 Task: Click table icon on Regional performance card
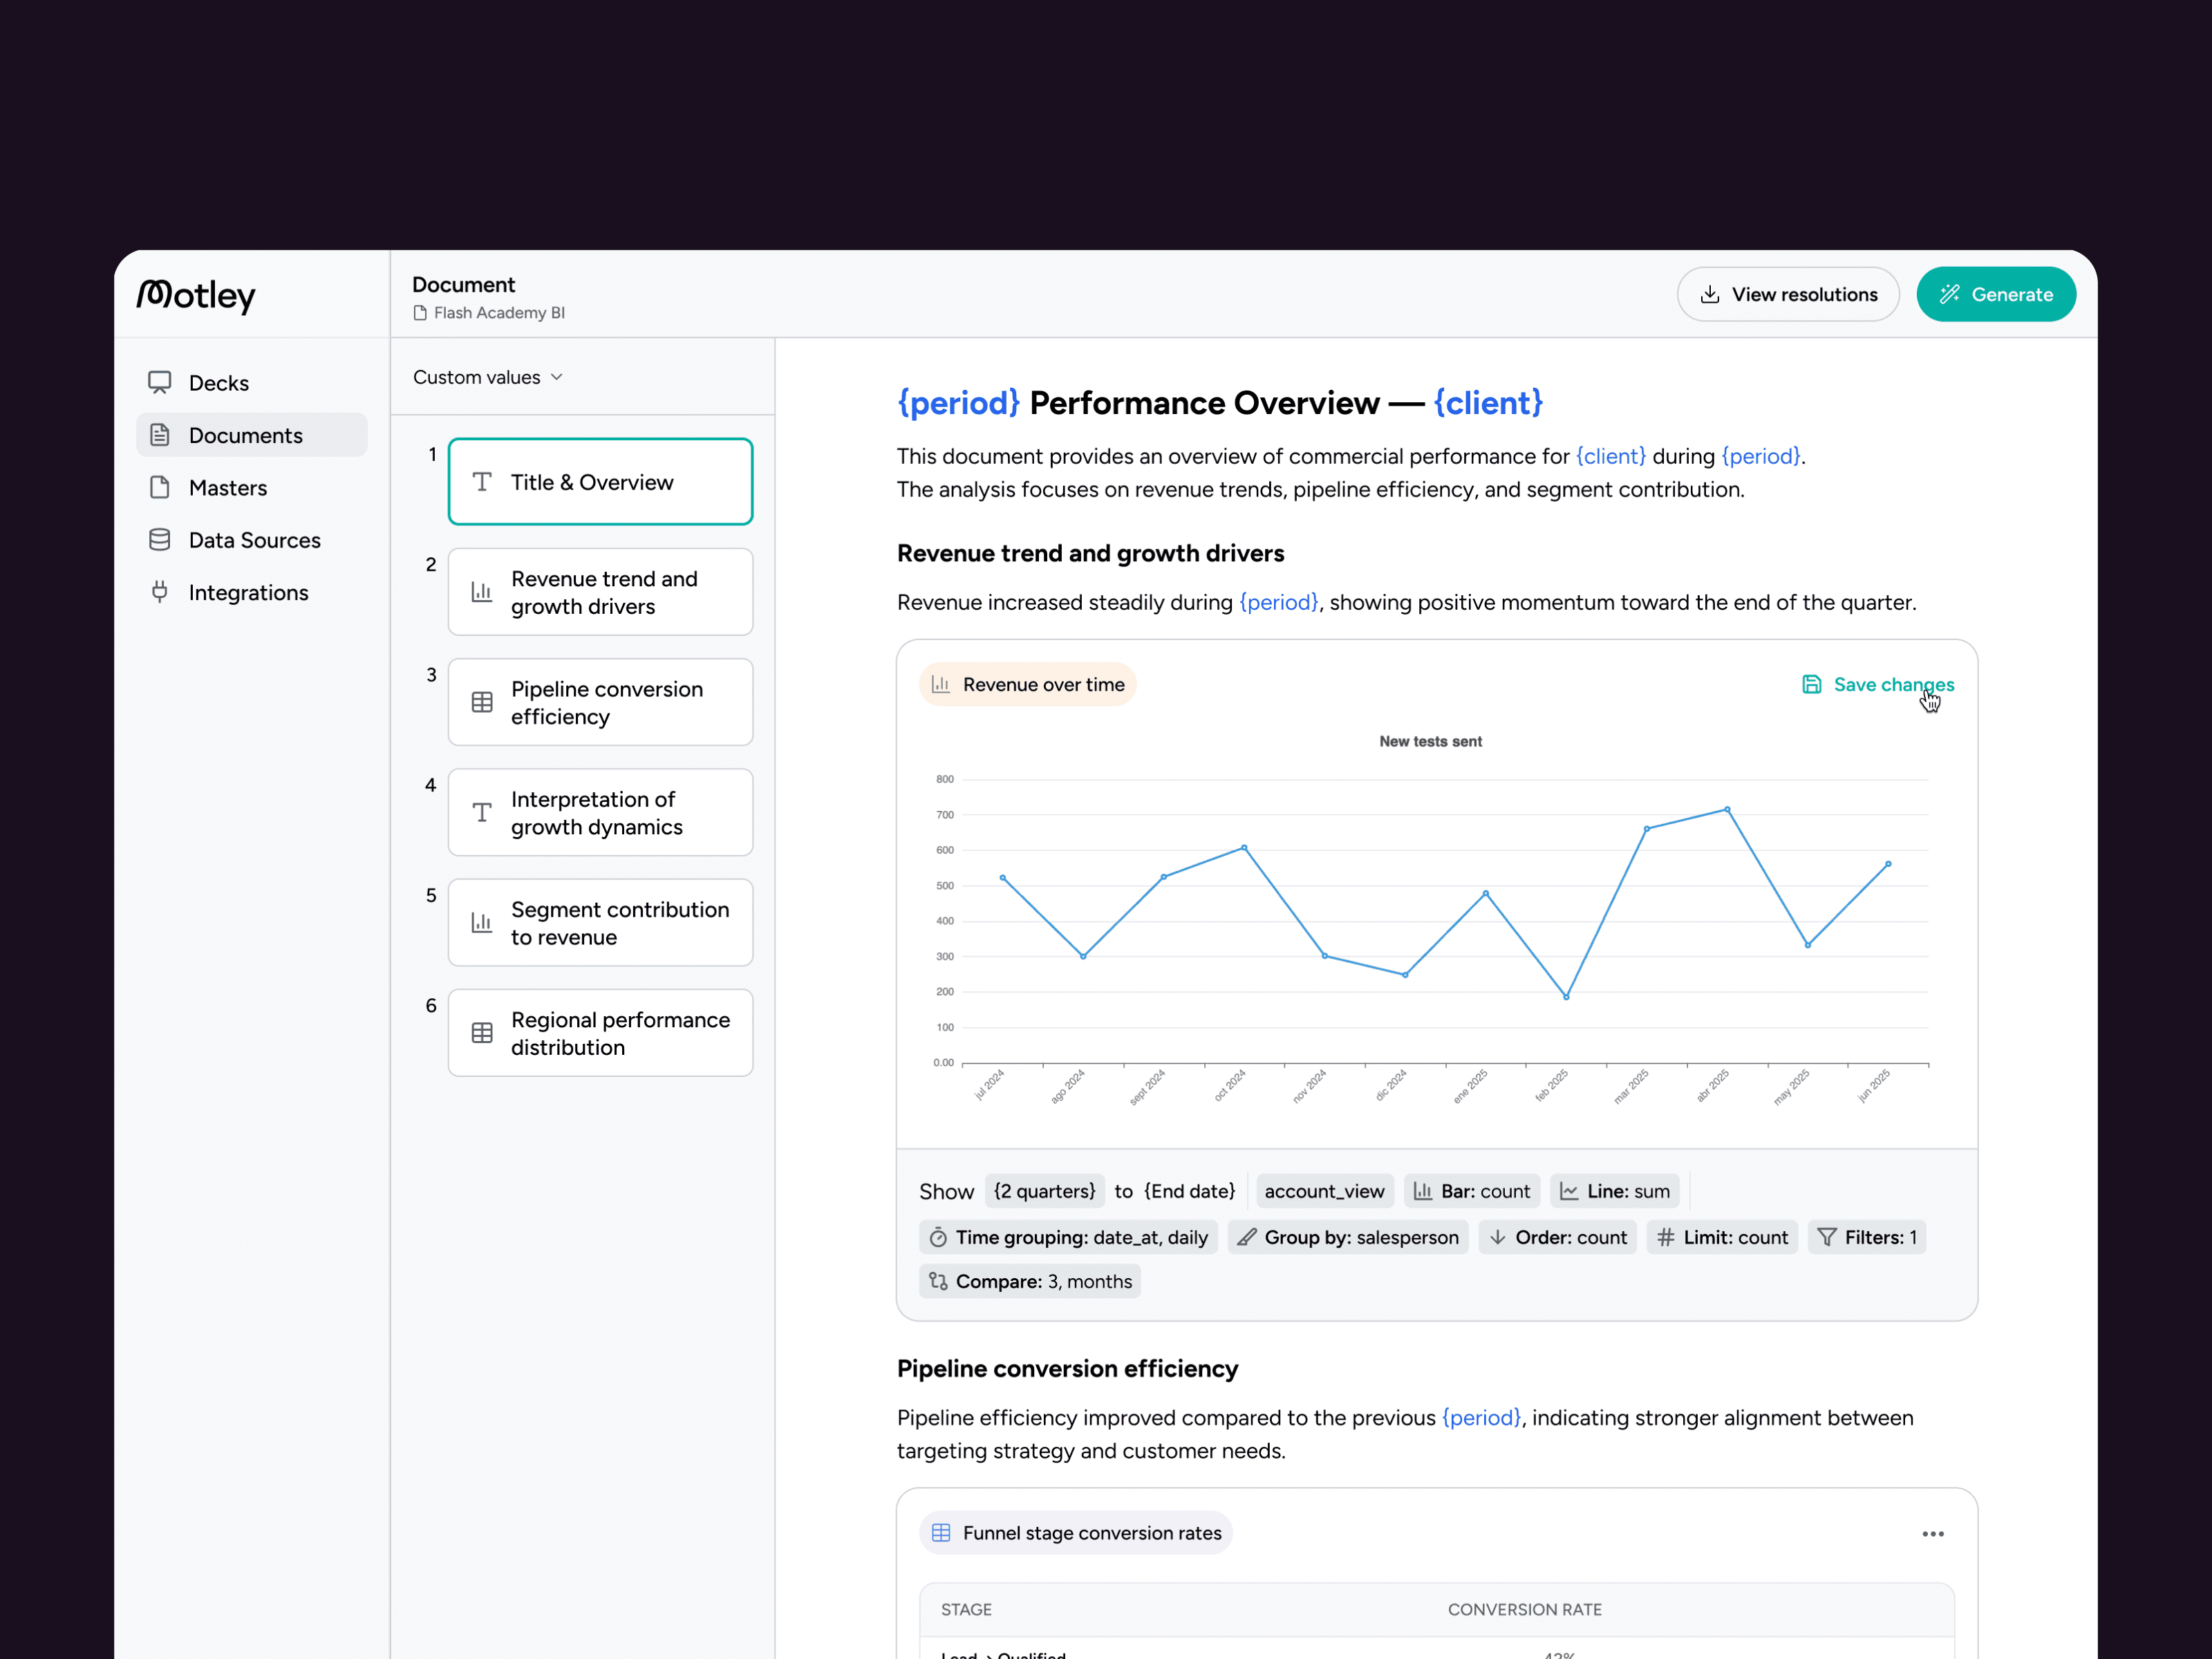[482, 1033]
